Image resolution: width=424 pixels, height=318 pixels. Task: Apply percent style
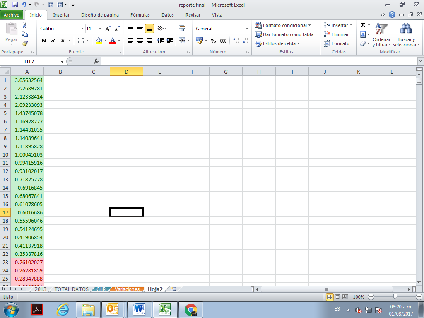[x=213, y=41]
